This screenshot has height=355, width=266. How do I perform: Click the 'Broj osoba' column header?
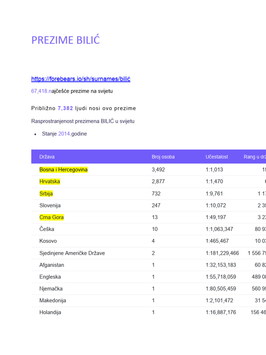coord(163,157)
